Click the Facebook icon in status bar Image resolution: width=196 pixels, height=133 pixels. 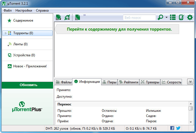coord(172,128)
